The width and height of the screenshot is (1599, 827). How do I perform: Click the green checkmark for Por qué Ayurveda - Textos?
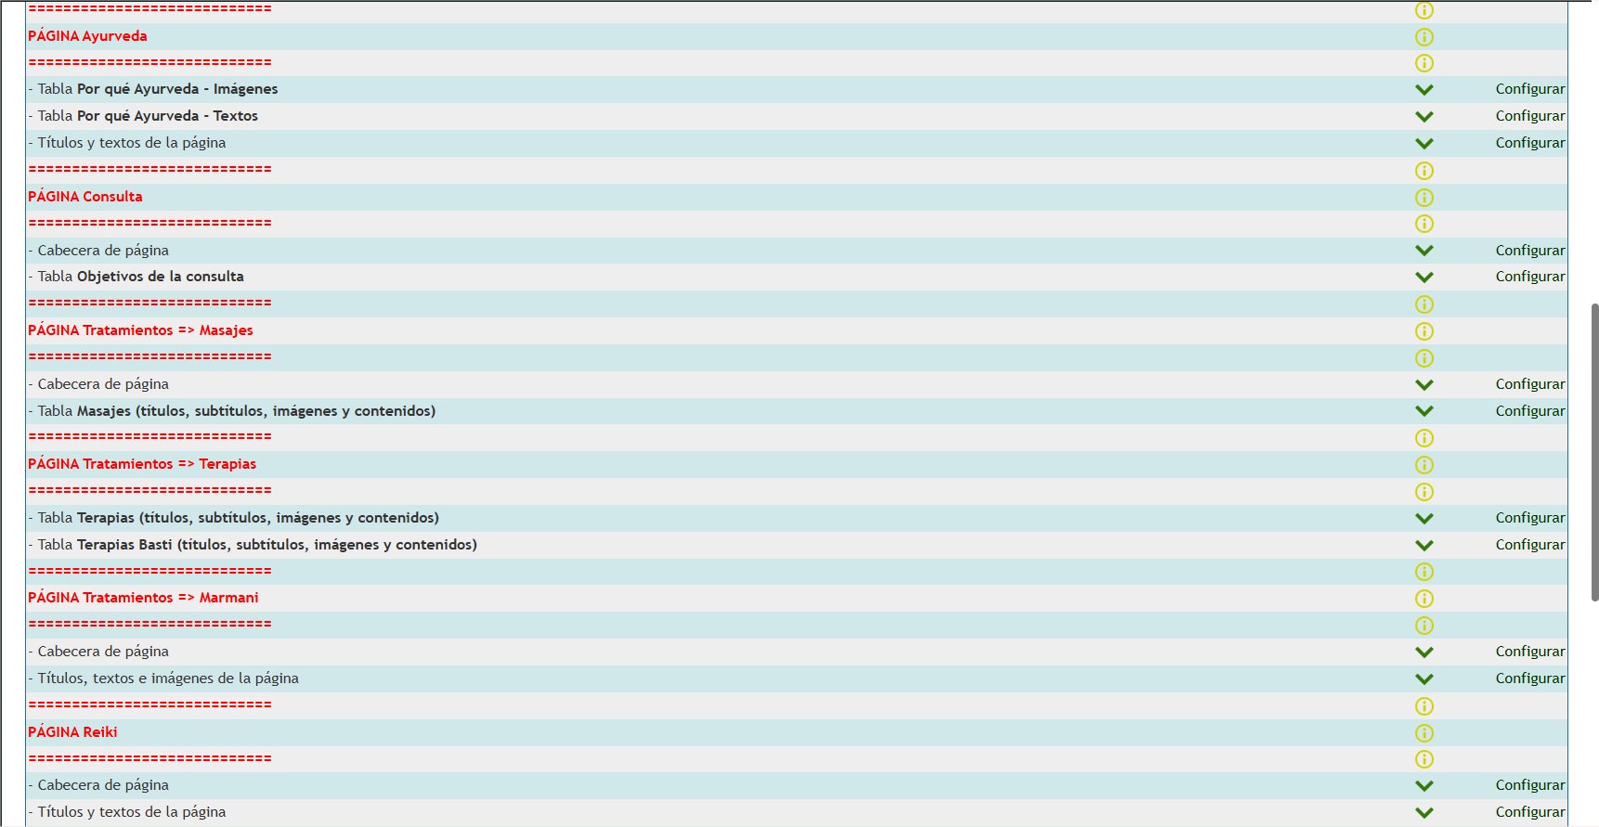(x=1423, y=117)
